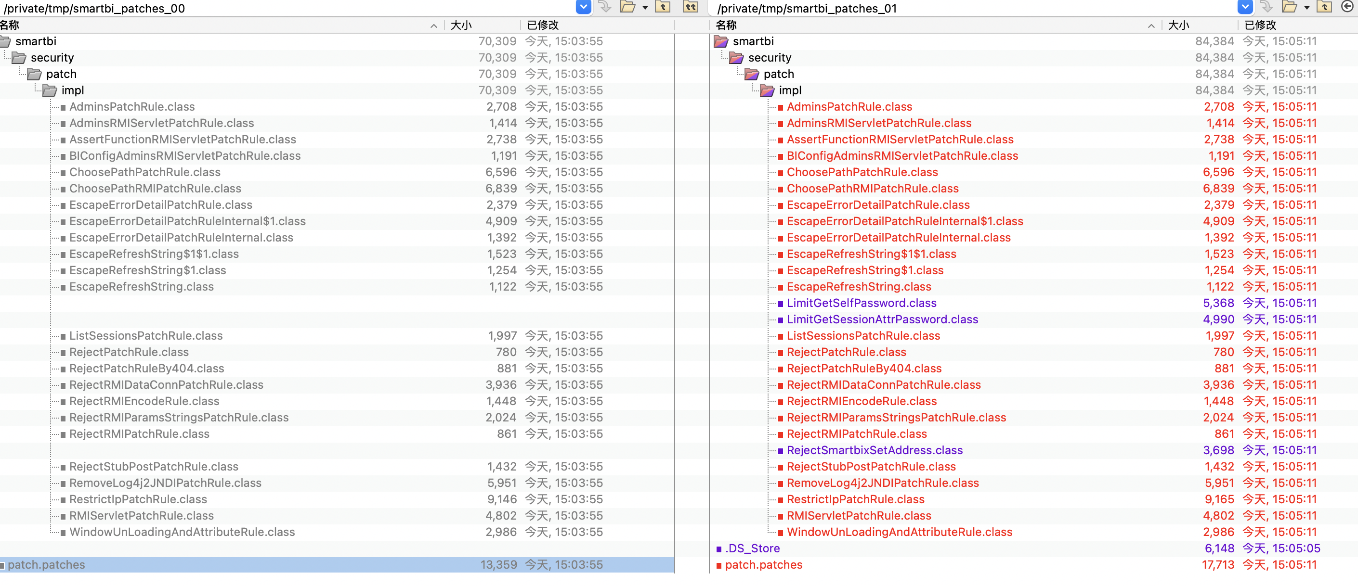The height and width of the screenshot is (586, 1358).
Task: Collapse patch folder in right pane
Action: (x=751, y=74)
